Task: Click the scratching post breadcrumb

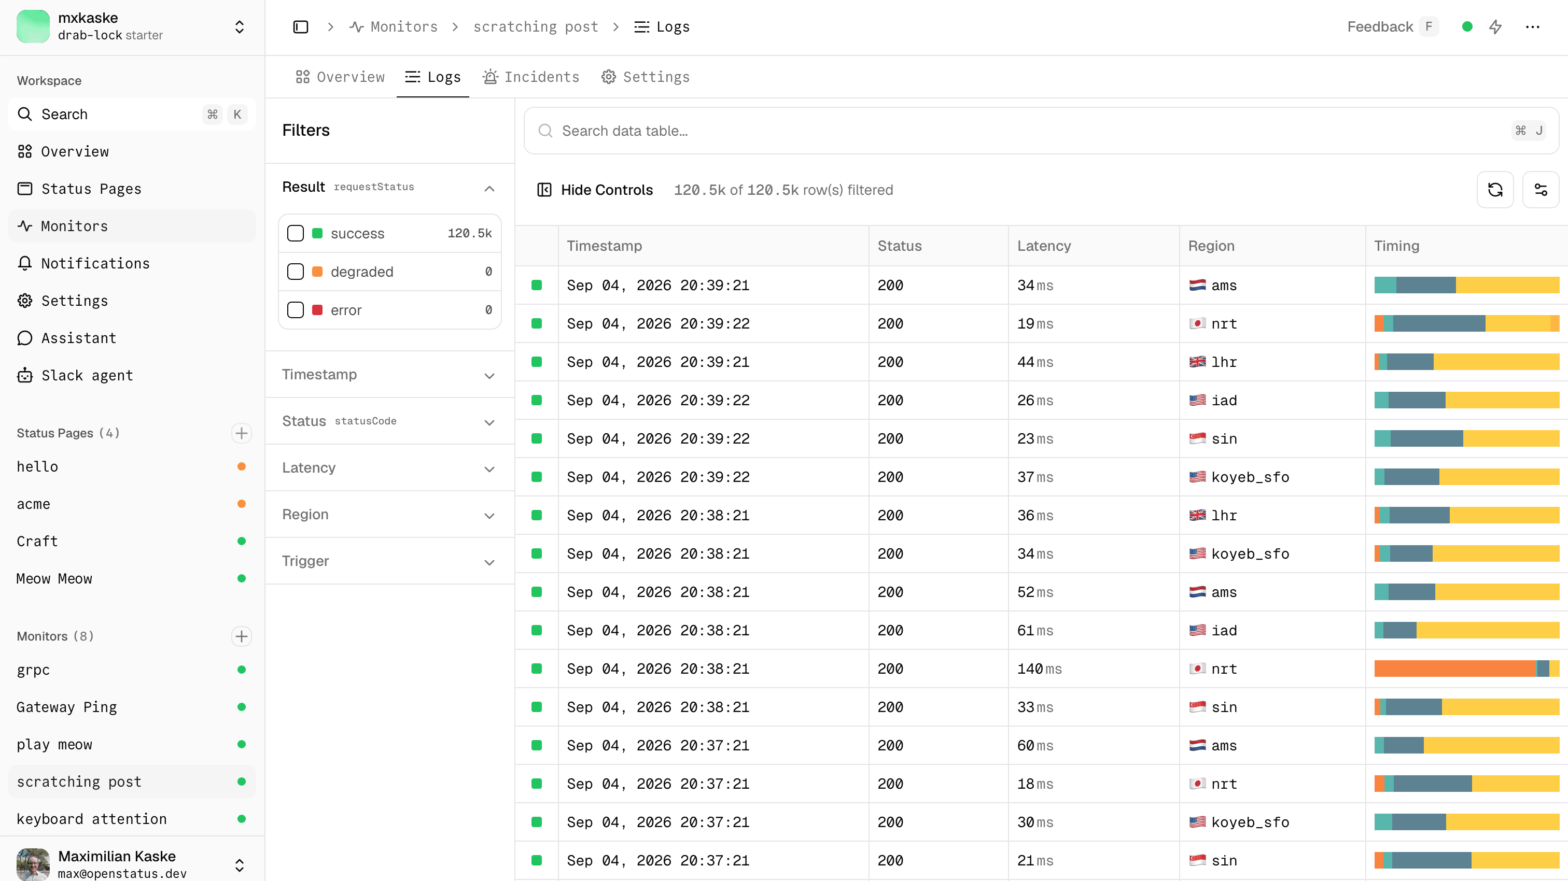Action: click(x=536, y=27)
